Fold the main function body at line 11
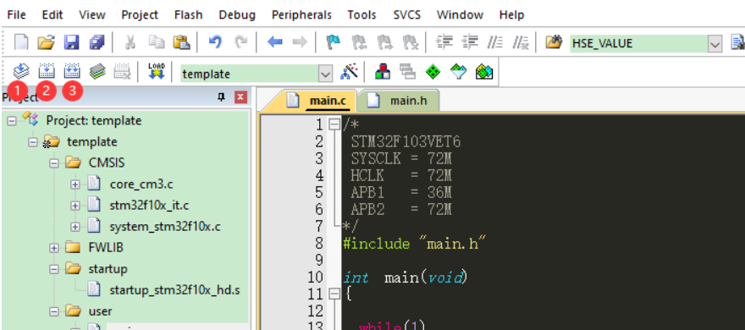The width and height of the screenshot is (745, 330). [x=335, y=294]
